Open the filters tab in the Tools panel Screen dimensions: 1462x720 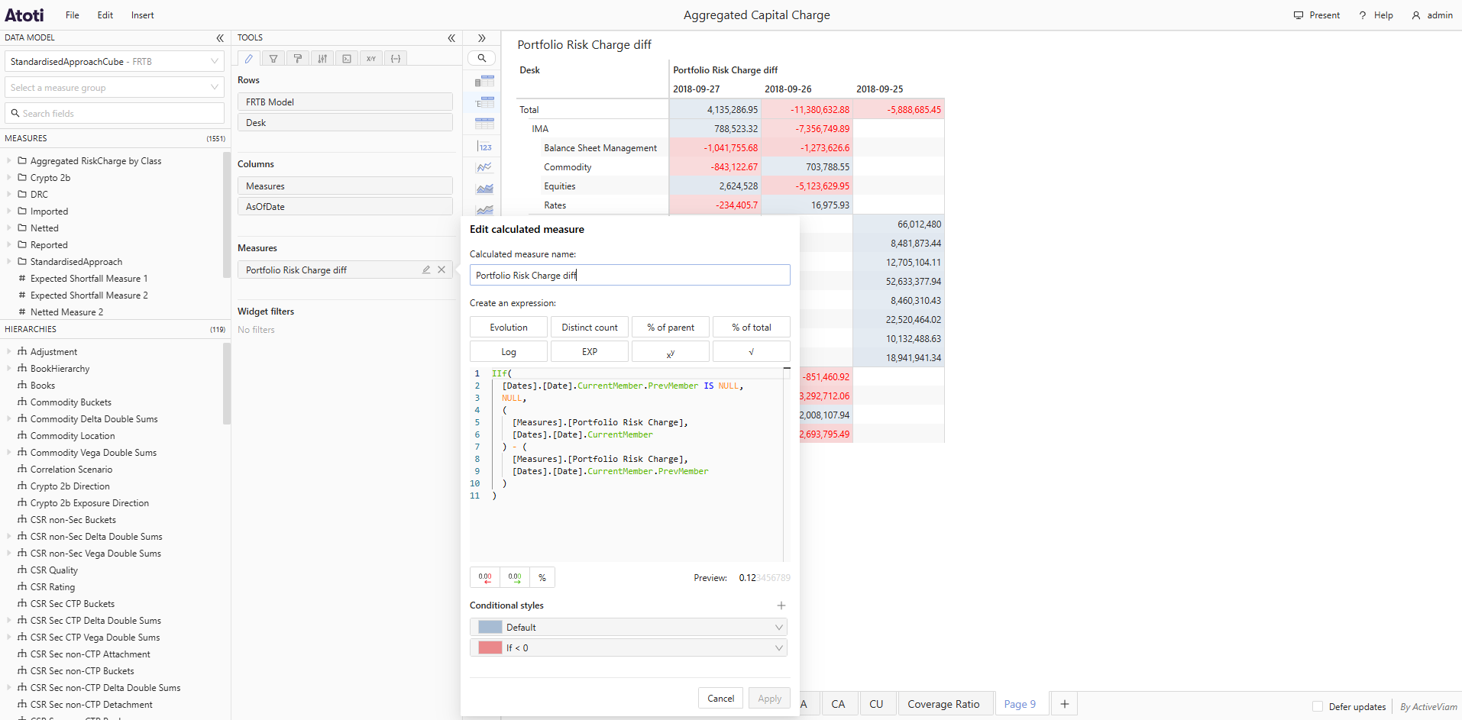[x=273, y=58]
